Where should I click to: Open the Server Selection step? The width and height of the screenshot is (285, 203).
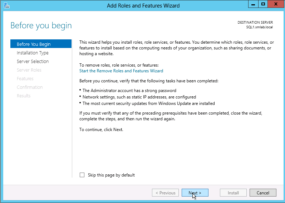[33, 62]
